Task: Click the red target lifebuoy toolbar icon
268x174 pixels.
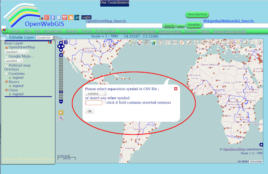Action: pyautogui.click(x=139, y=43)
